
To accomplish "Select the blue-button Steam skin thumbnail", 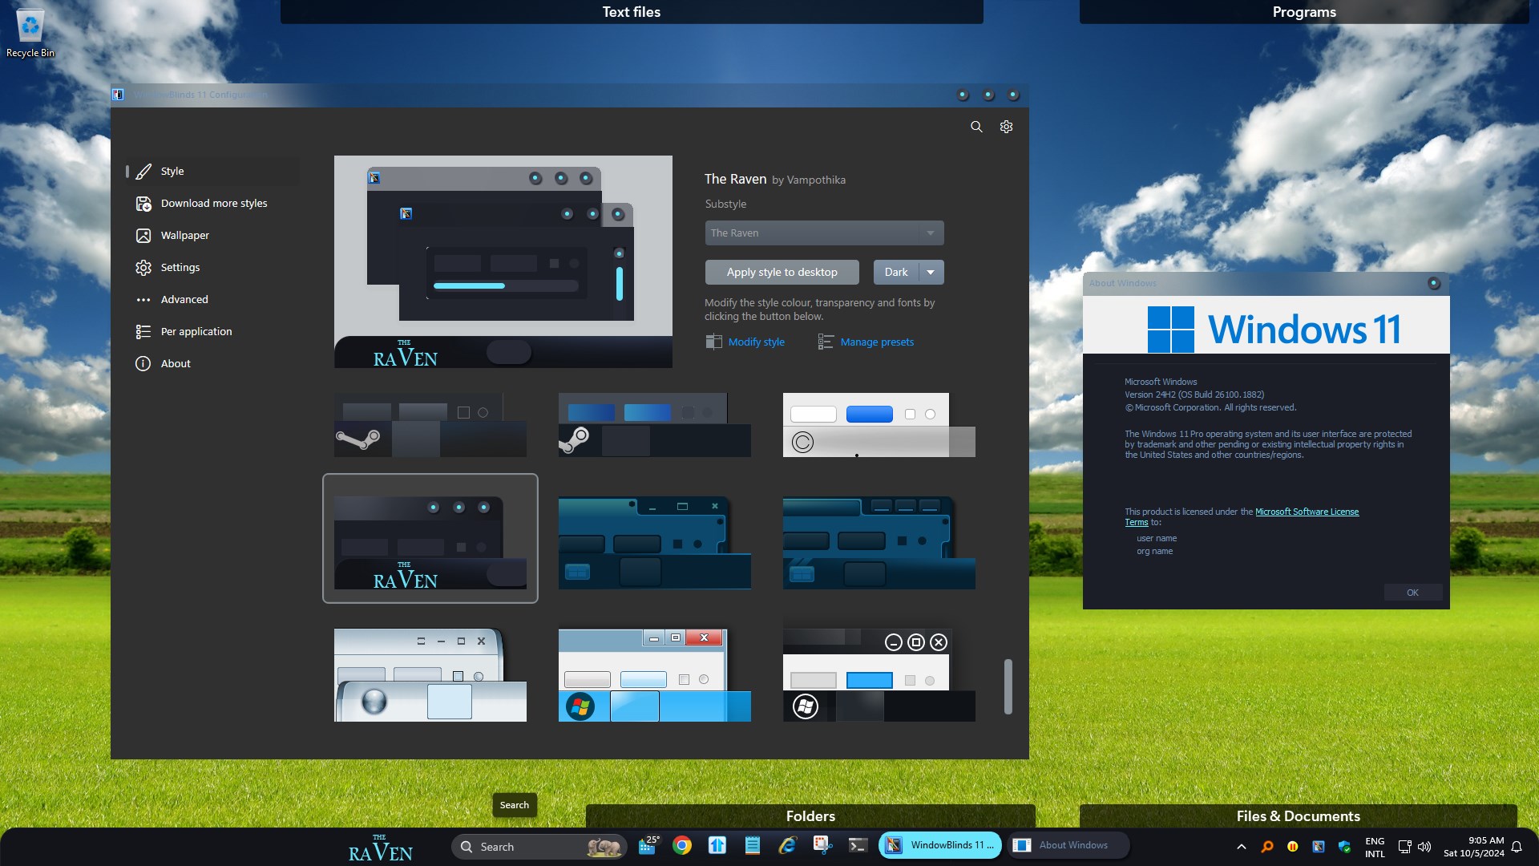I will click(x=655, y=425).
